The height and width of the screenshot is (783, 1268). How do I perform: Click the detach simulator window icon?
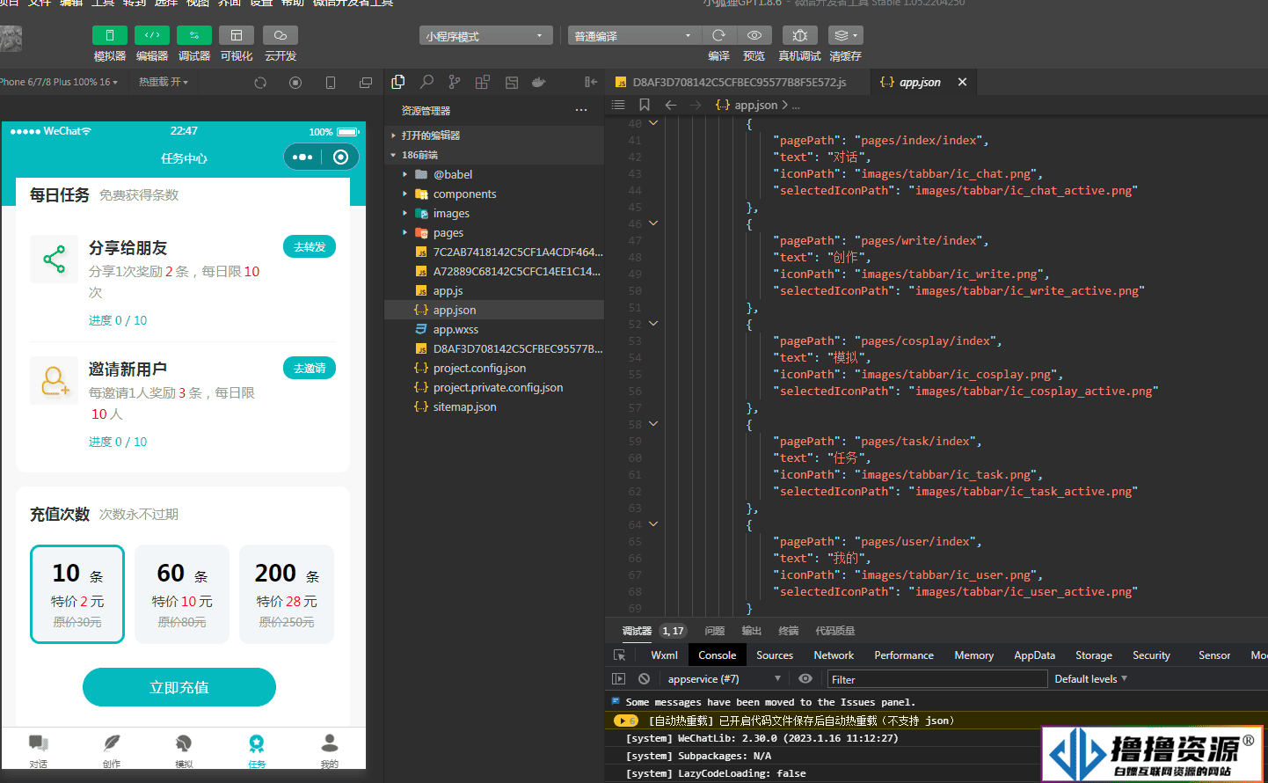tap(366, 83)
